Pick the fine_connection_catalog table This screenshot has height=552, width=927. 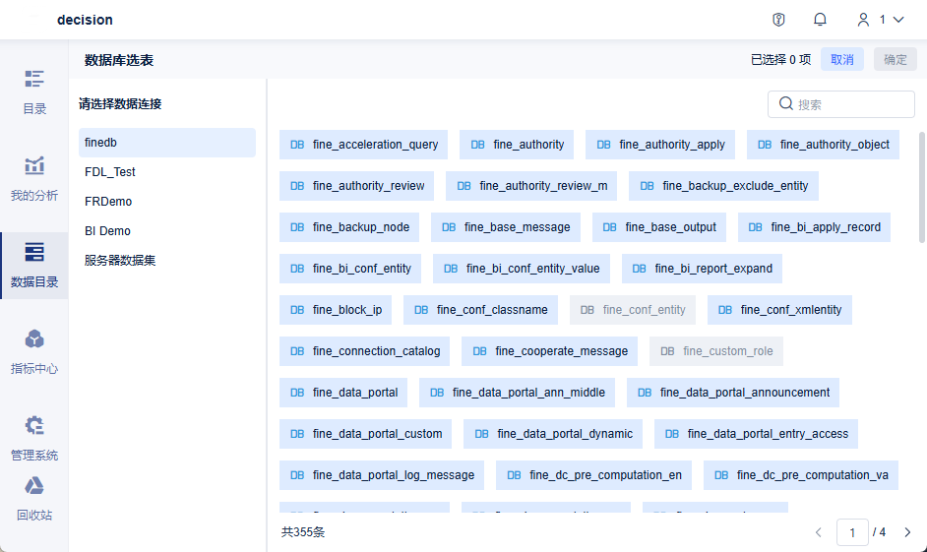(x=364, y=351)
